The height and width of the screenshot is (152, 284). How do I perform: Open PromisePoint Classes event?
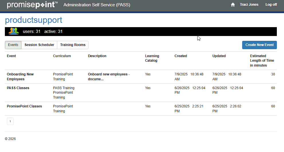coord(24,106)
